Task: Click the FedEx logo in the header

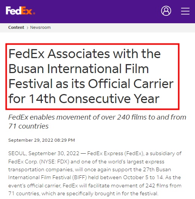Action: (21, 10)
